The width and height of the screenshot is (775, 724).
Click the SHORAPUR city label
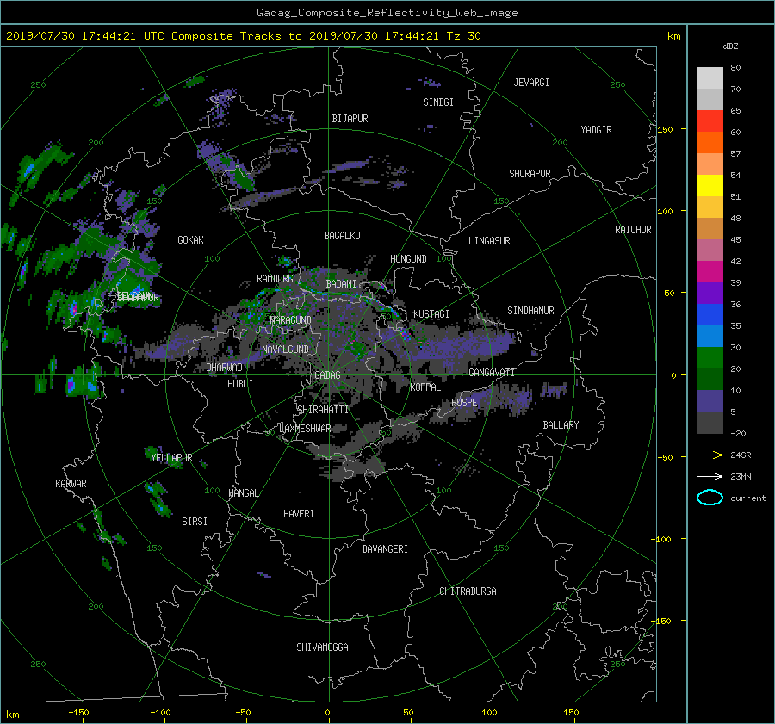[x=530, y=174]
